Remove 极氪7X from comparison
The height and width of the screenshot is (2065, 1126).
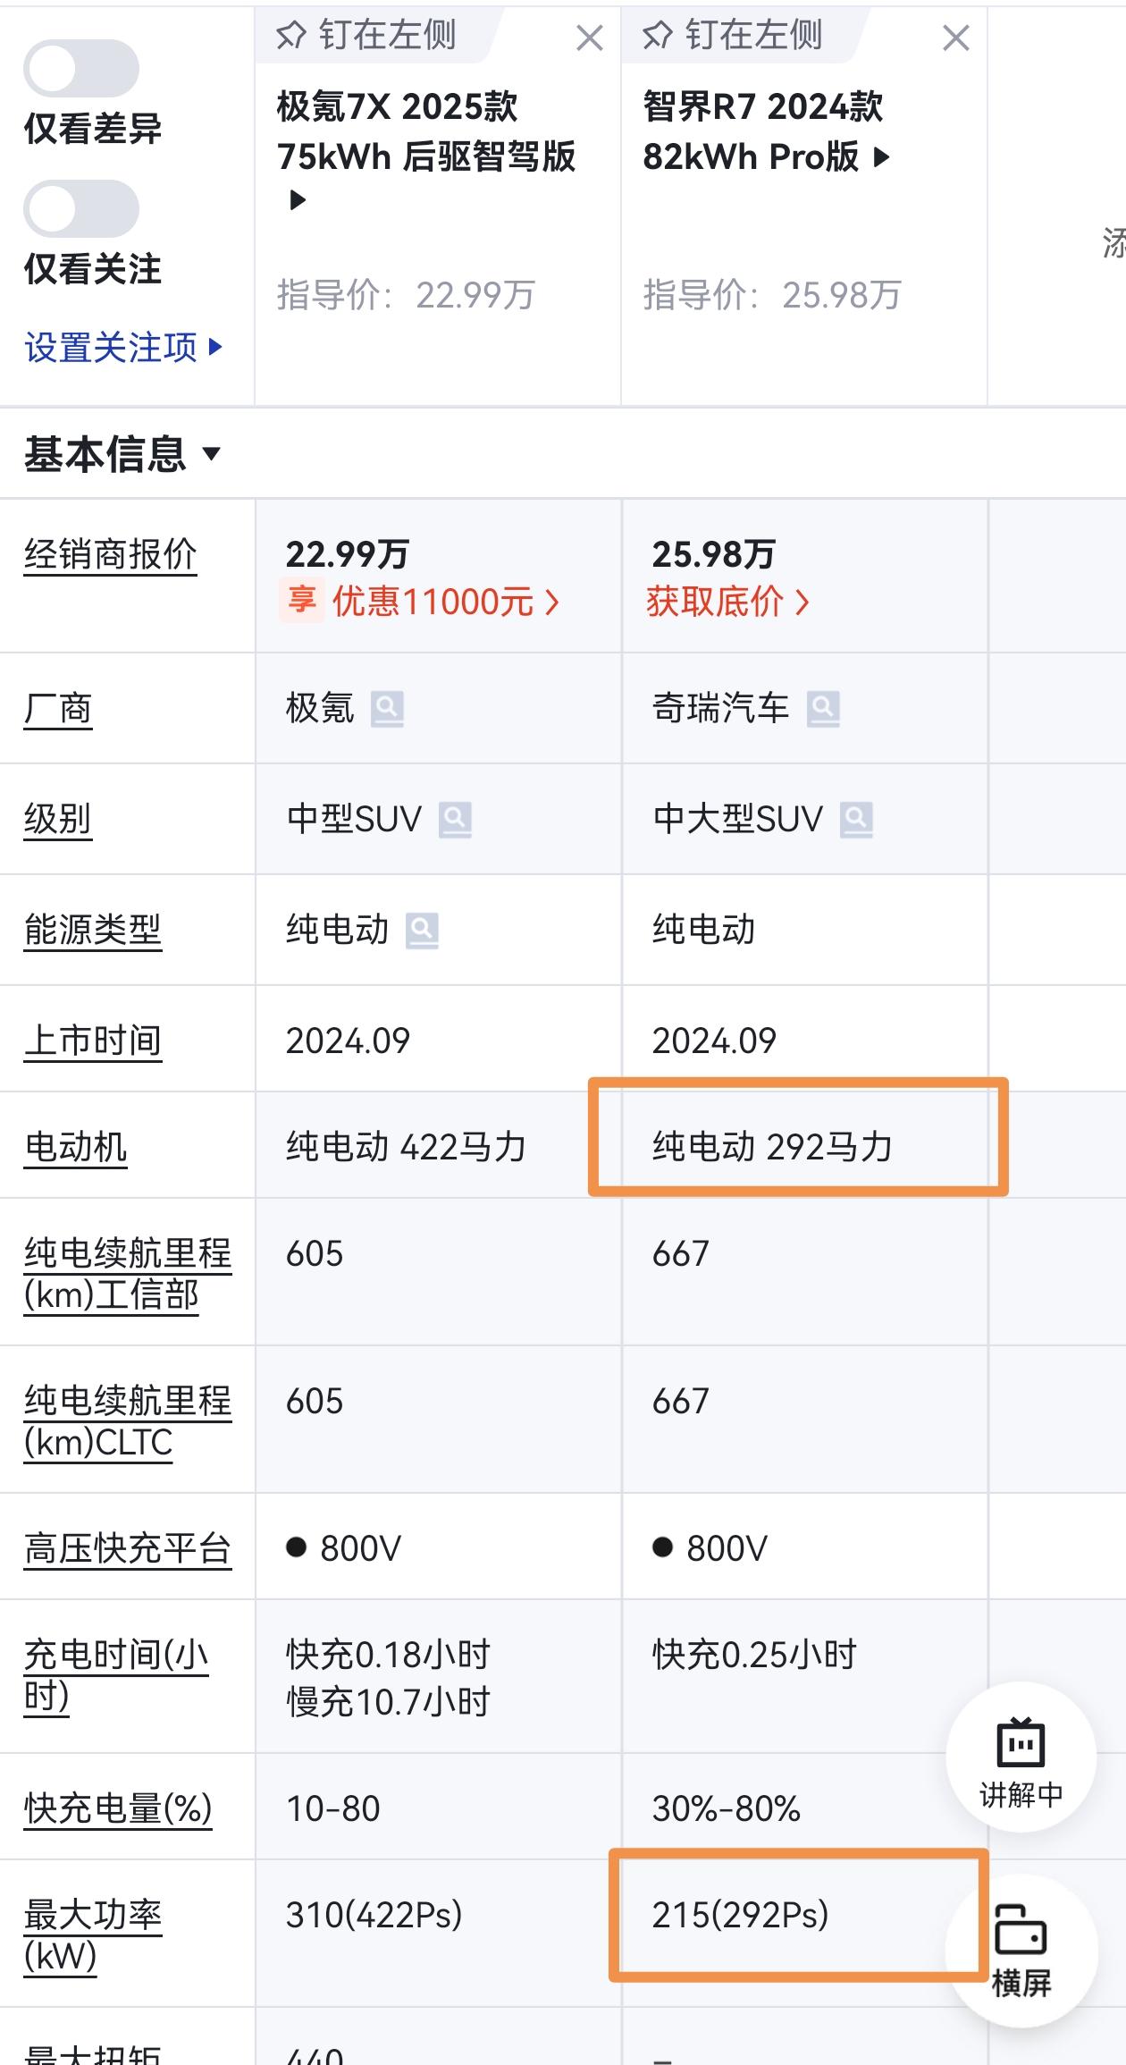[x=590, y=38]
